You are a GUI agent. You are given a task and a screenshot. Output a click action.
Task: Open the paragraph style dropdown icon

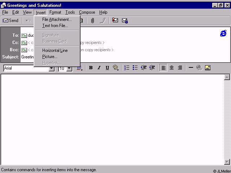[x=79, y=69]
